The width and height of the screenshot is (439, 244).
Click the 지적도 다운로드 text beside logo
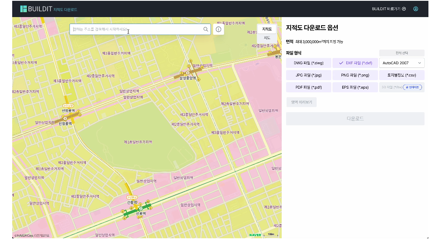tap(65, 9)
